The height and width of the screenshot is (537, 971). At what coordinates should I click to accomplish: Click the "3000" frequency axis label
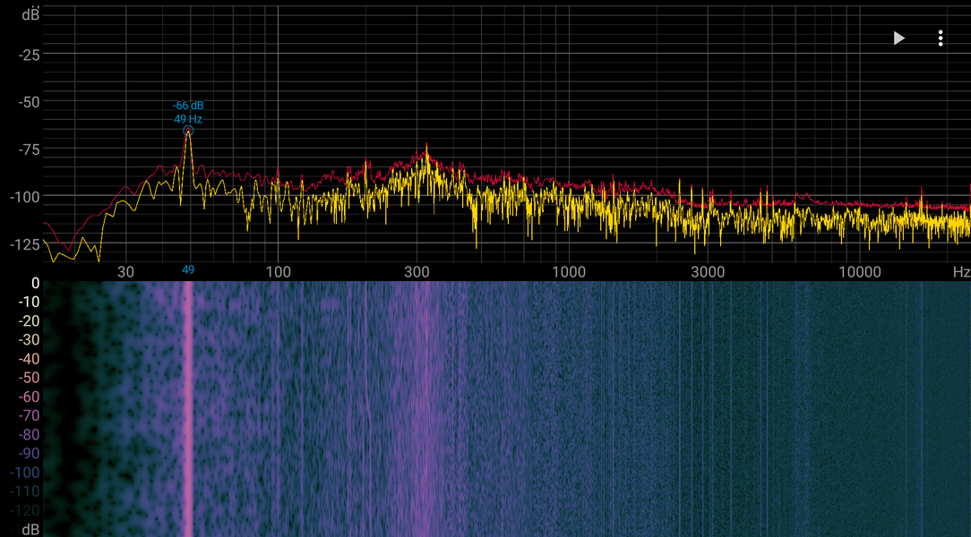click(x=708, y=272)
